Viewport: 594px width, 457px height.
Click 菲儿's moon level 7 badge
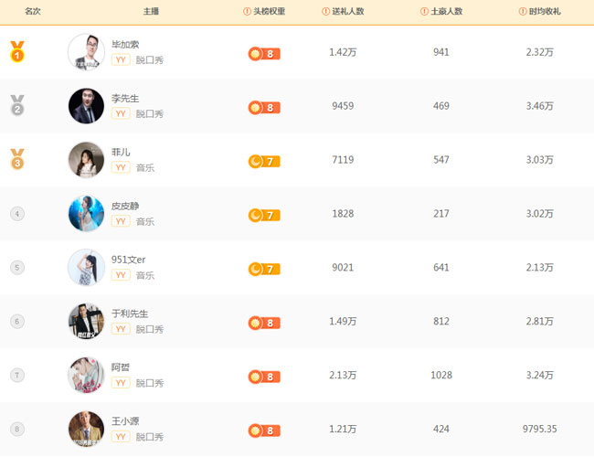click(264, 162)
